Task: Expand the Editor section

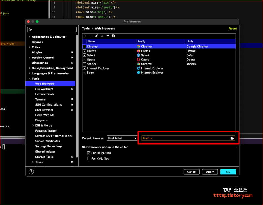Action: click(x=30, y=47)
